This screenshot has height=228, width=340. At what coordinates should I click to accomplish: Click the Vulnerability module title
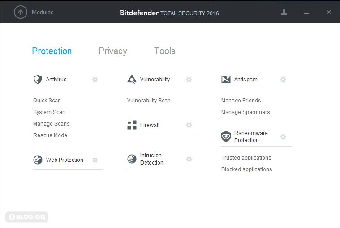click(x=155, y=80)
